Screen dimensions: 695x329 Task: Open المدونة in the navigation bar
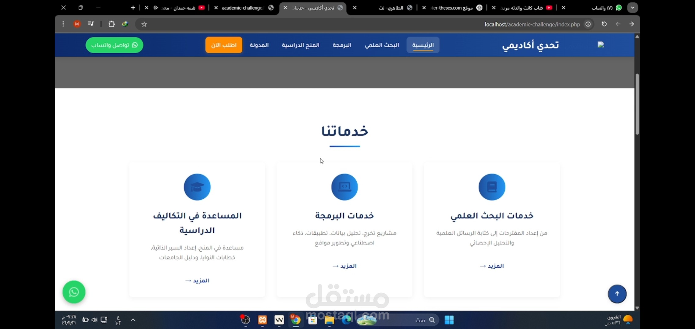click(259, 45)
